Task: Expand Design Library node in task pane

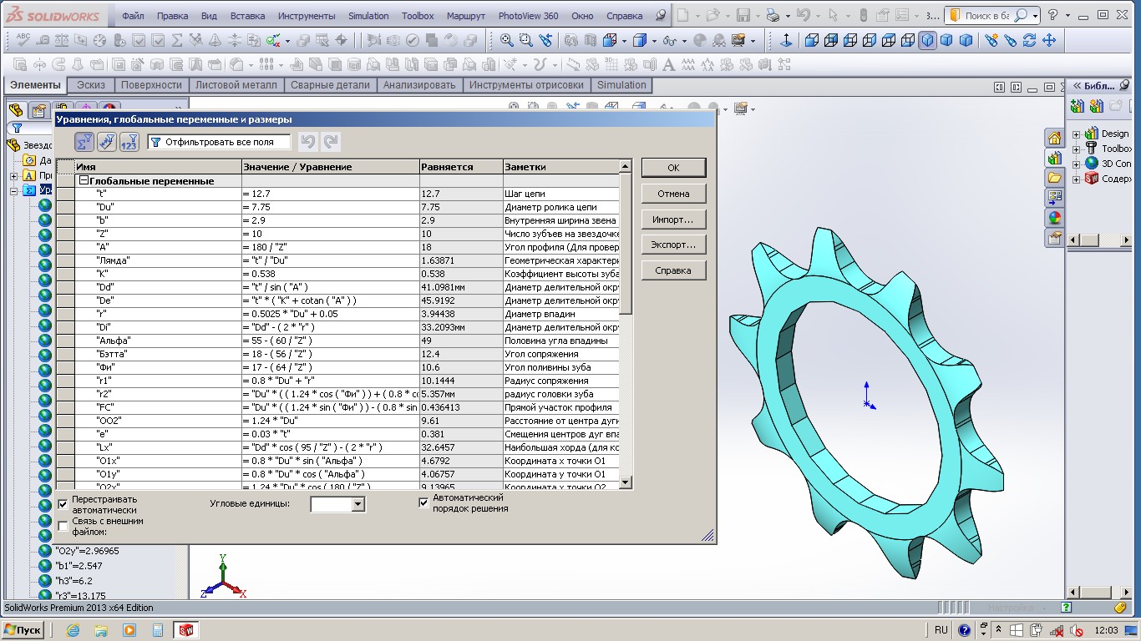Action: [1077, 134]
